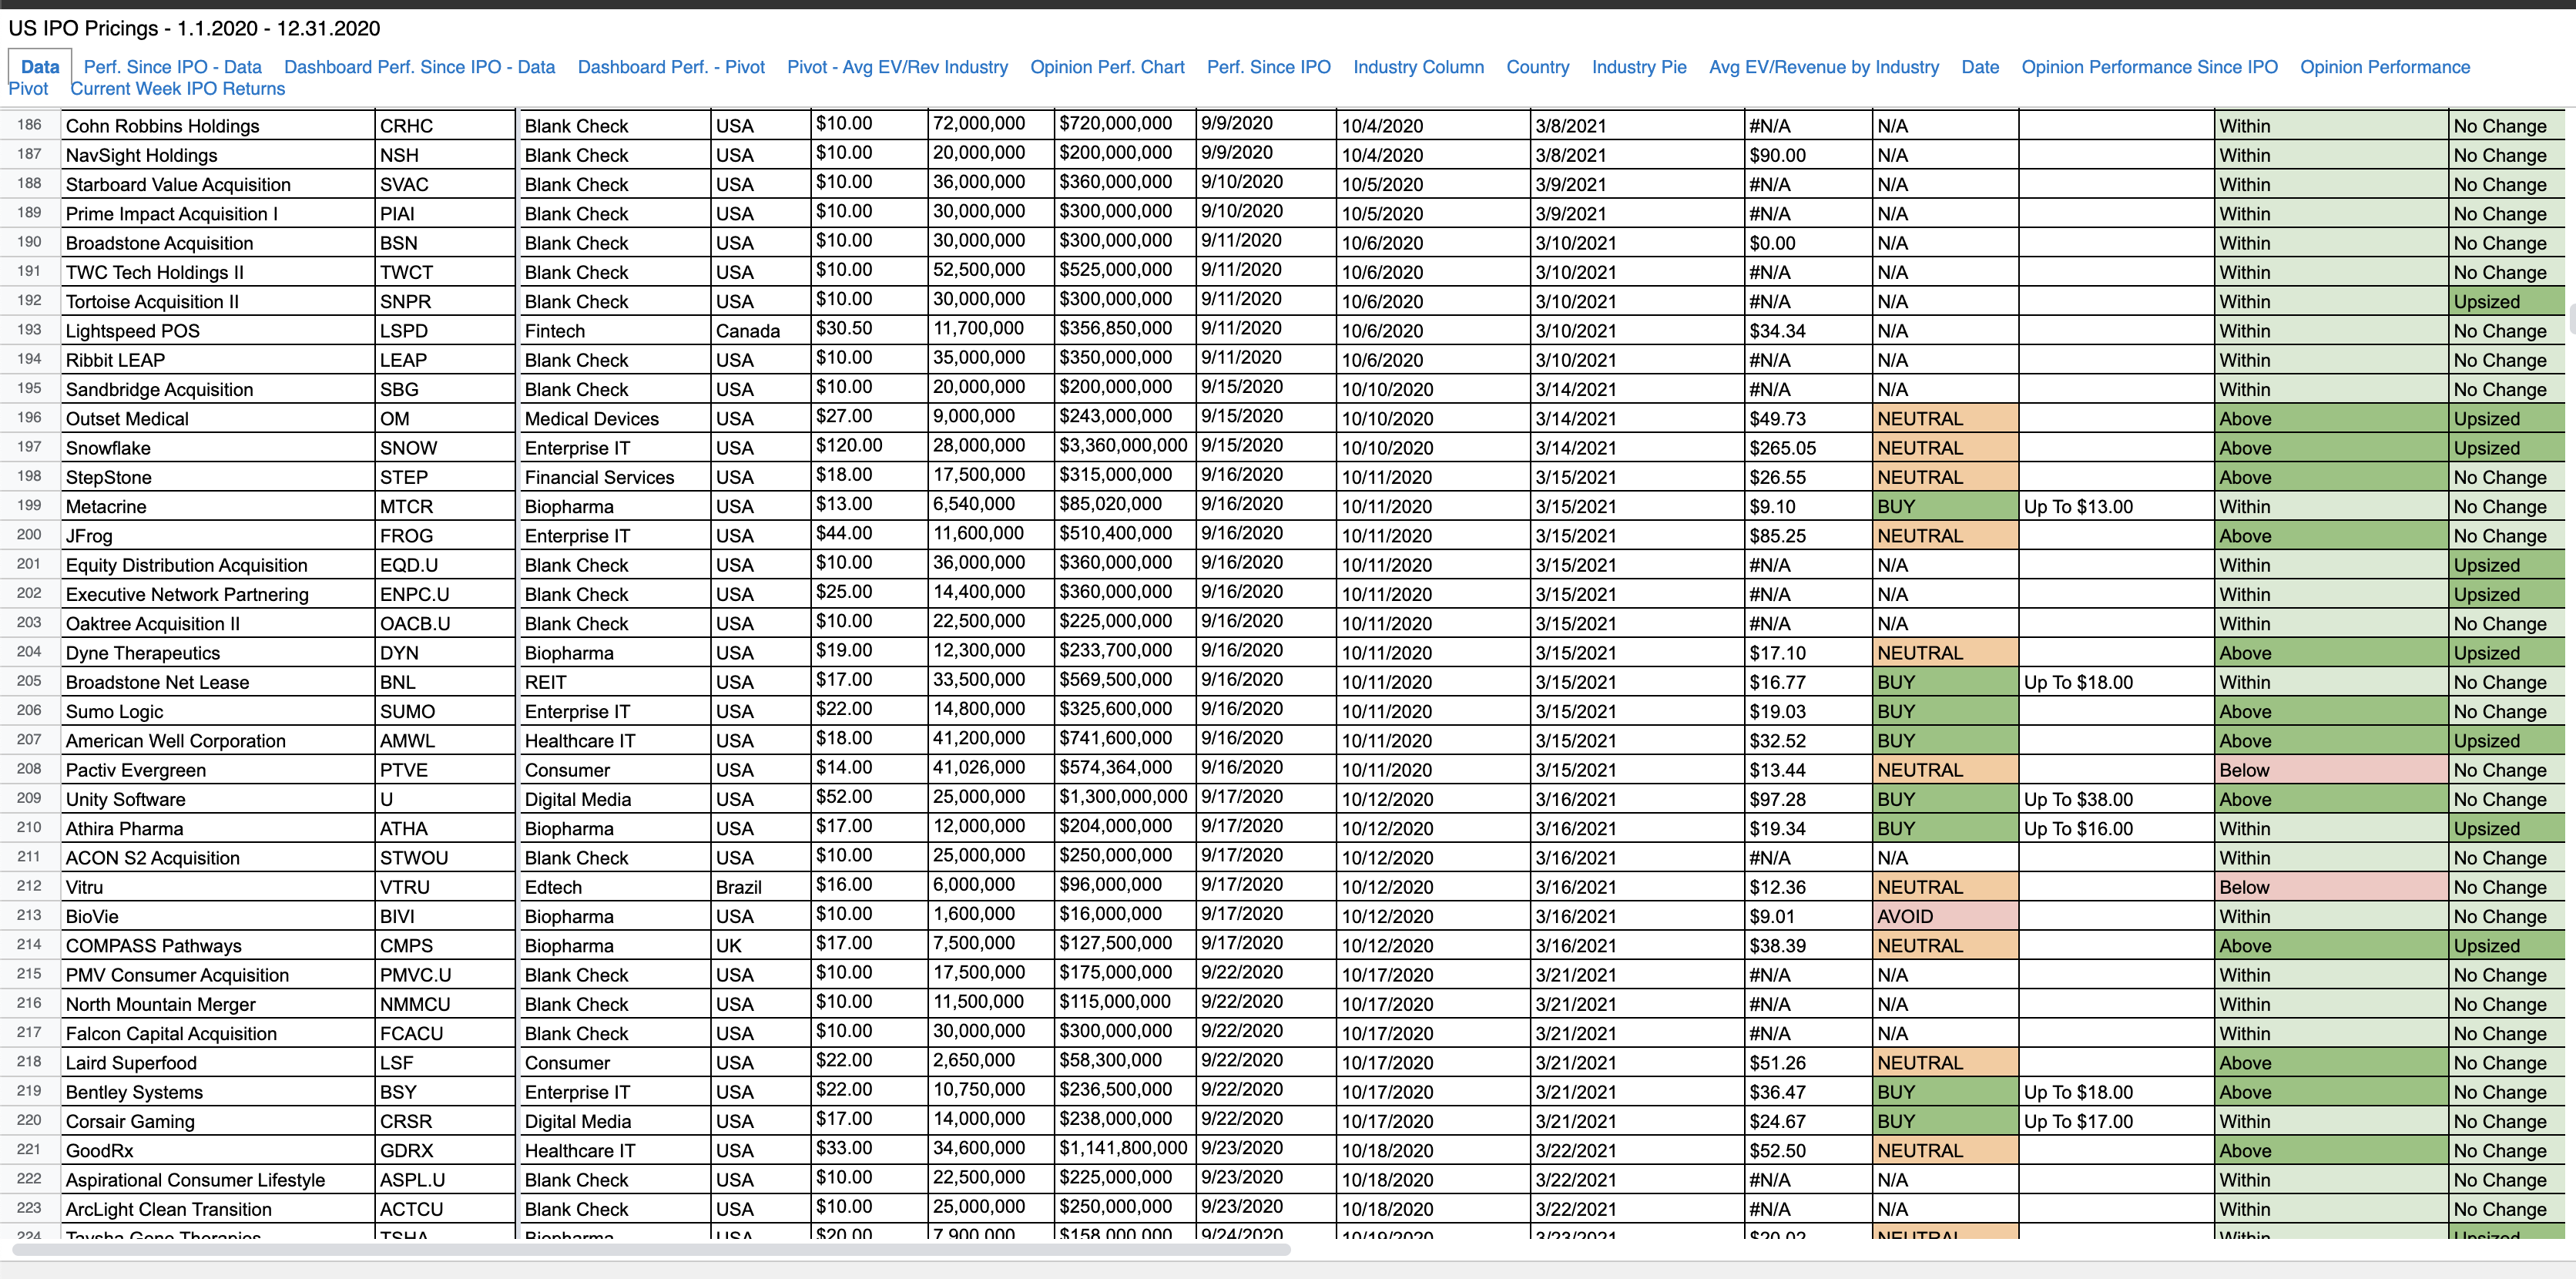Open Opinion Performance Since IPO tab

click(x=2148, y=67)
